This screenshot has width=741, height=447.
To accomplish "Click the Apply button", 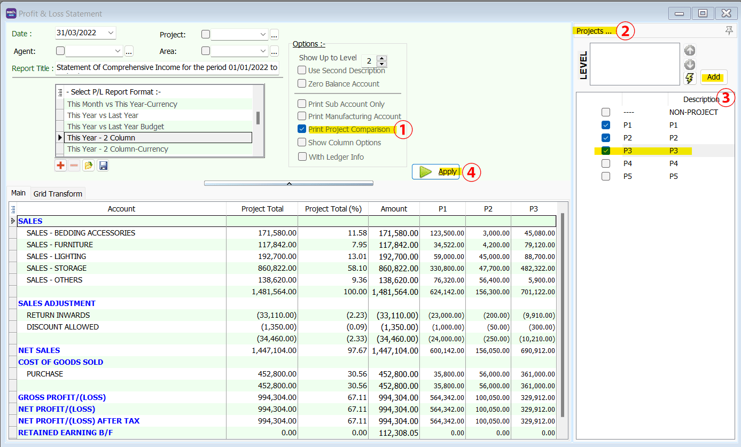I will pos(435,171).
